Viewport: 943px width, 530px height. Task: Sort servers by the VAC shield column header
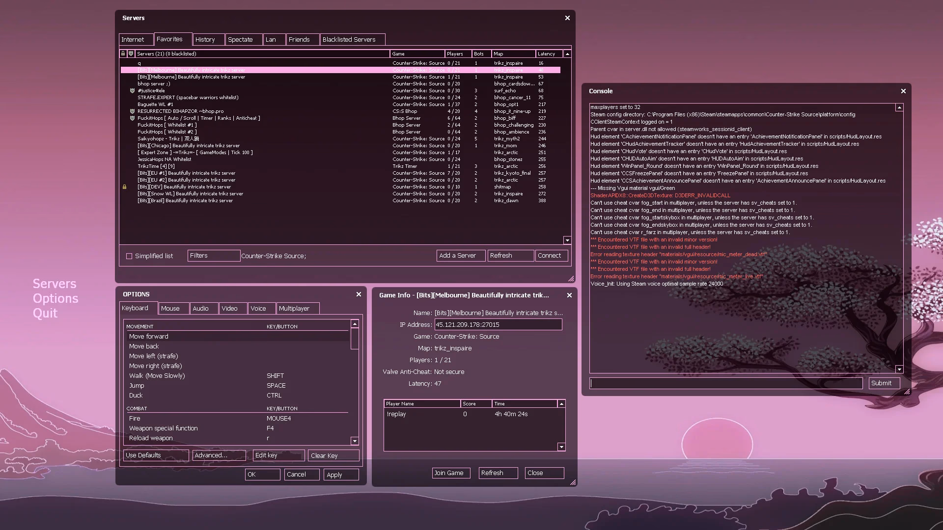(131, 53)
